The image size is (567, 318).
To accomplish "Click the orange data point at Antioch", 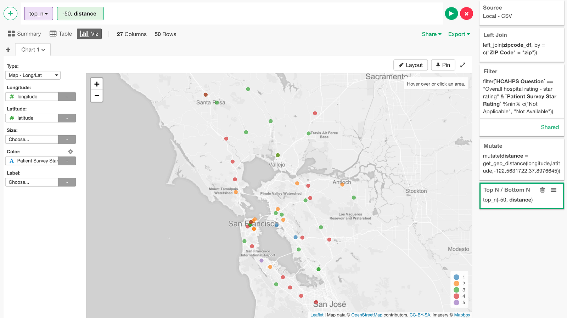I will [342, 184].
